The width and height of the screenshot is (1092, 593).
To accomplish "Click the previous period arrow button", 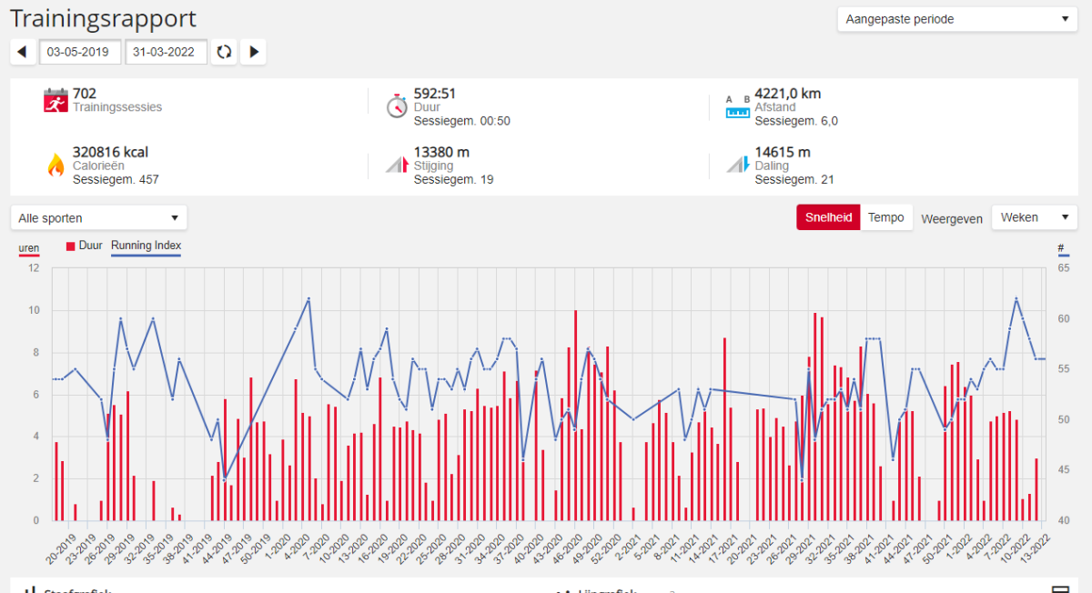I will click(x=23, y=52).
